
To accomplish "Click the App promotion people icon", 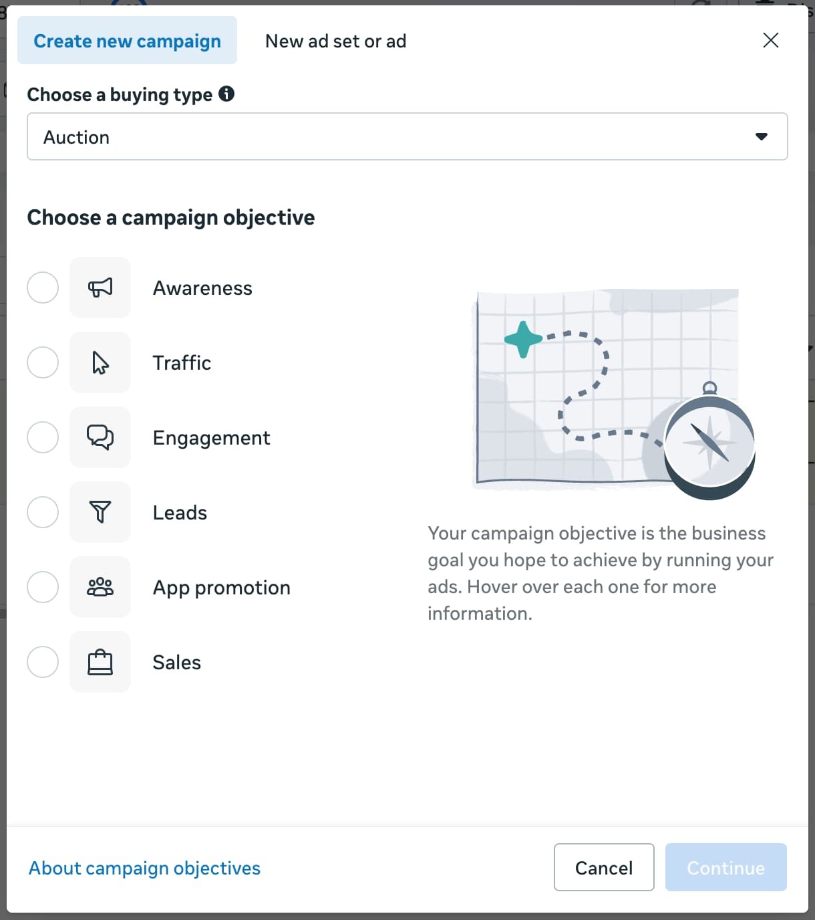I will point(100,587).
